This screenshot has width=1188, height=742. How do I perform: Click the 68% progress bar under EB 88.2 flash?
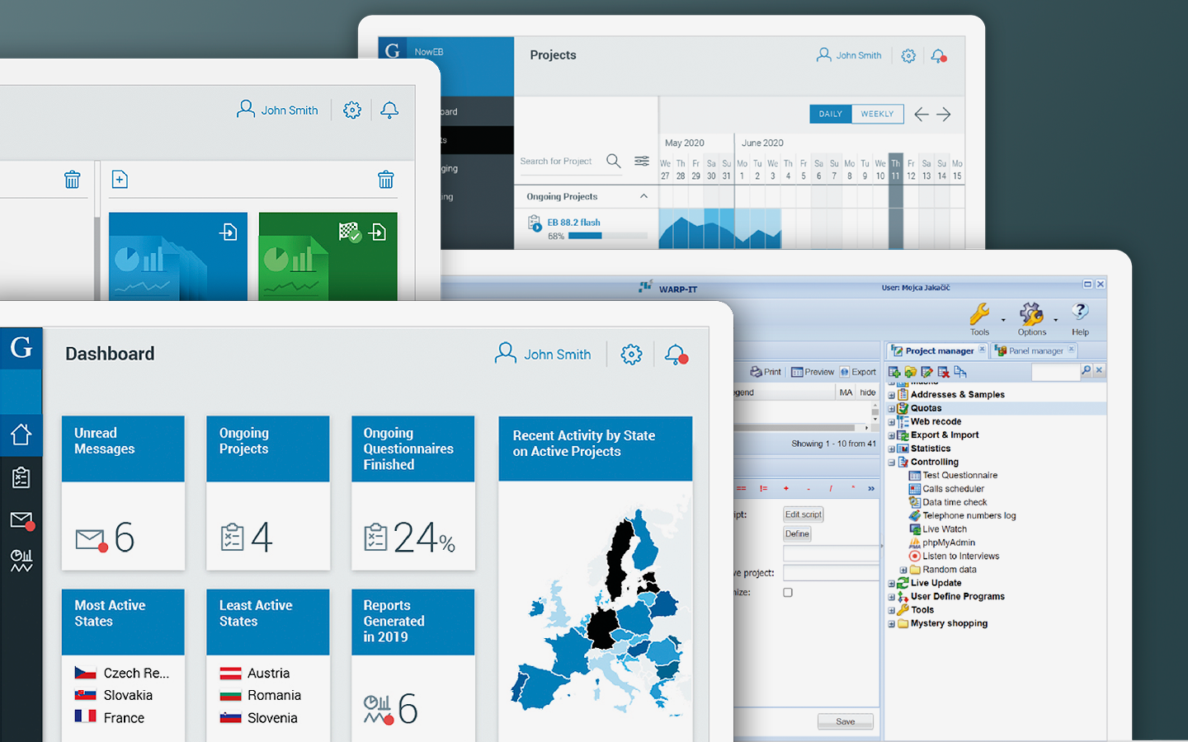pyautogui.click(x=607, y=236)
